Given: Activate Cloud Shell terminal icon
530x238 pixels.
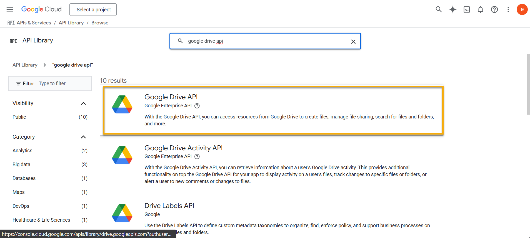Looking at the screenshot, I should (x=467, y=9).
